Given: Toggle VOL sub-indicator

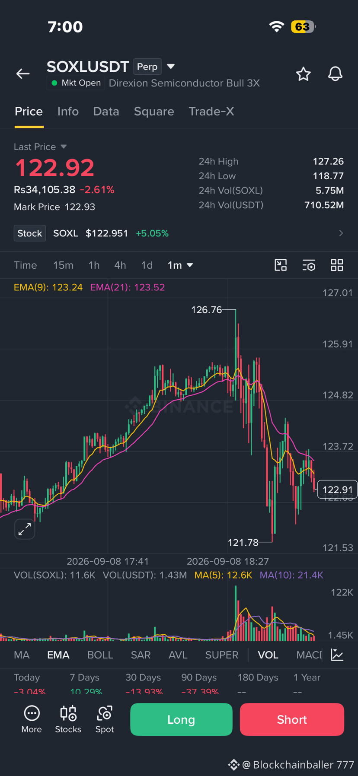Looking at the screenshot, I should (268, 655).
